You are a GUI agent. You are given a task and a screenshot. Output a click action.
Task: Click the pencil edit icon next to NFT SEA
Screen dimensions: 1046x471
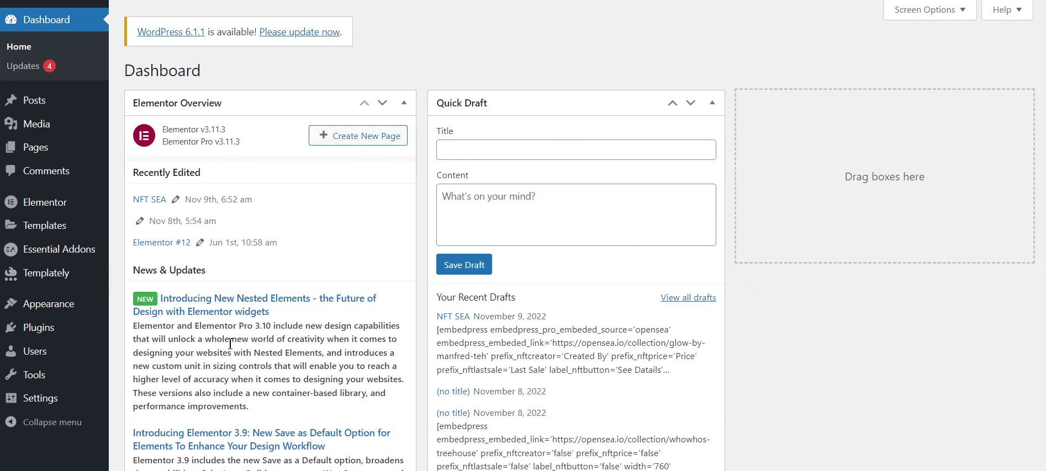(176, 199)
